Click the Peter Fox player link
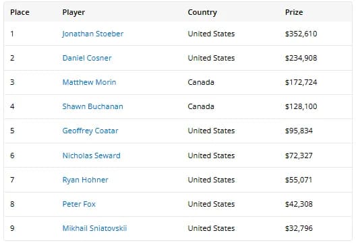Viewport: 356px width, 243px height. (x=79, y=204)
